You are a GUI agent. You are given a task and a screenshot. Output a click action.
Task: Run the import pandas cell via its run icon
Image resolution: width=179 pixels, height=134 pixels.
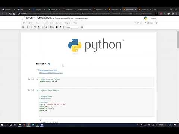pyautogui.click(x=37, y=79)
